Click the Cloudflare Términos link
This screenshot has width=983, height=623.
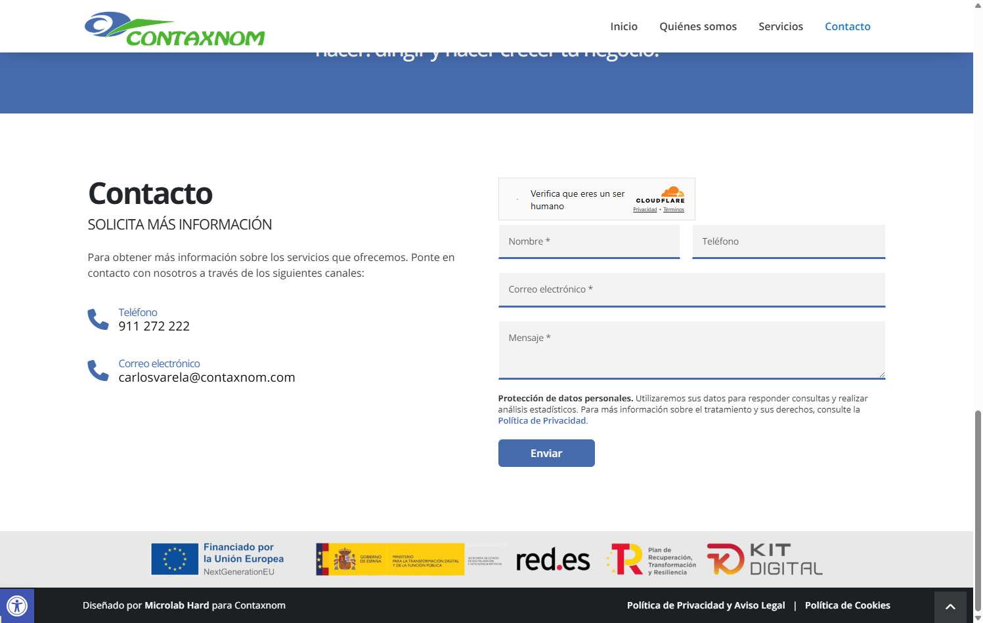coord(673,210)
